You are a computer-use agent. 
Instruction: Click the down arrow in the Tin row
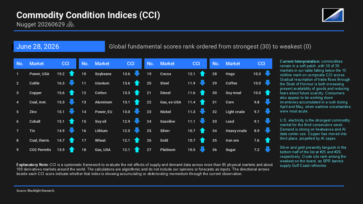tap(72, 131)
